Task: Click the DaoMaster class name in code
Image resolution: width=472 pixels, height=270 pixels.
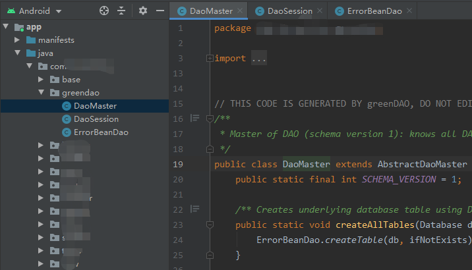Action: pyautogui.click(x=306, y=165)
